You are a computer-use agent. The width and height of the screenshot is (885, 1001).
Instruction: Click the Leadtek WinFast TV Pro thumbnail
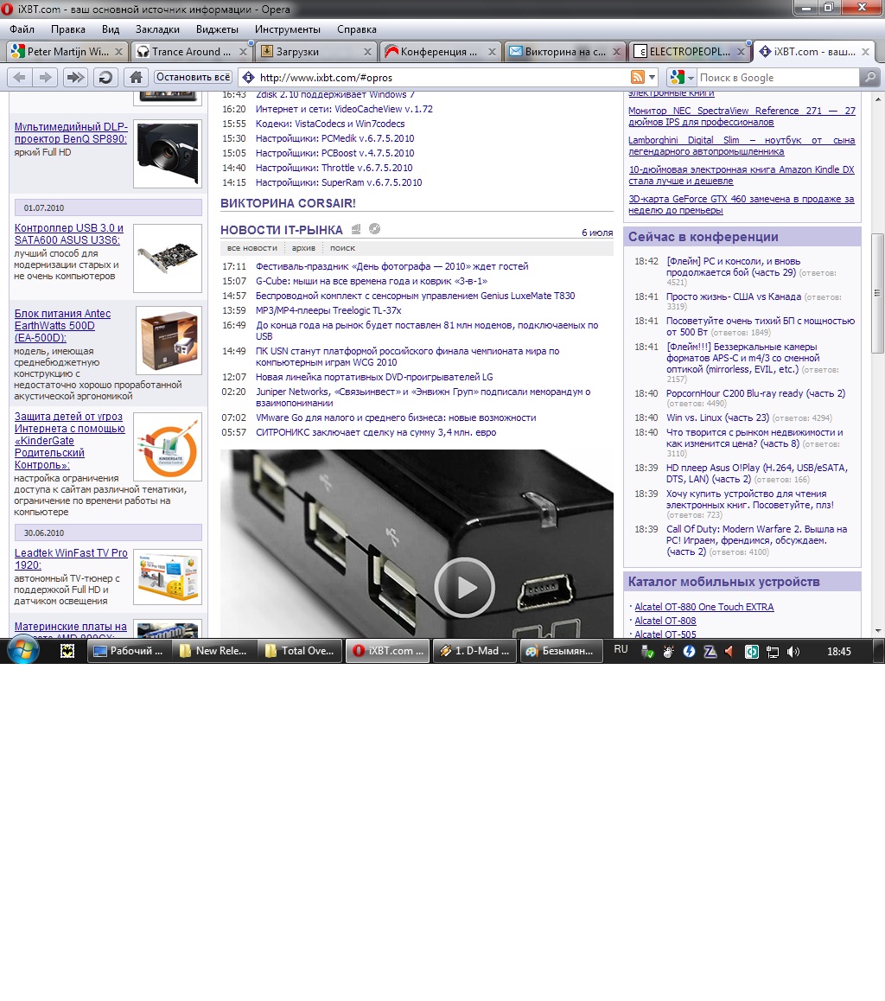[167, 577]
